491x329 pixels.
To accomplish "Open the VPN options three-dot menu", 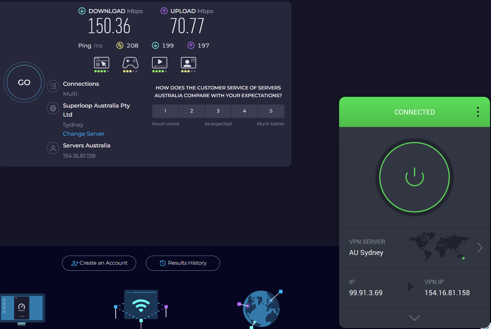I will (x=478, y=112).
